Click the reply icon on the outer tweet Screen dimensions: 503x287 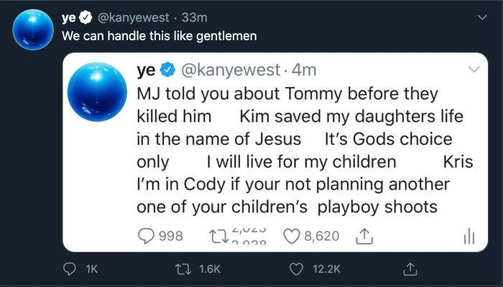click(69, 269)
